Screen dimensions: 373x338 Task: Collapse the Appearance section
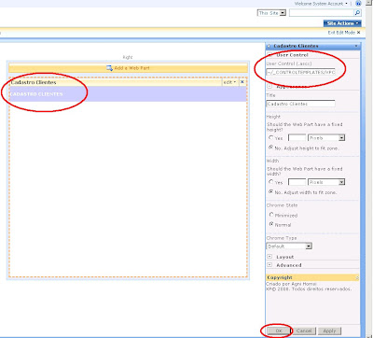(x=269, y=87)
